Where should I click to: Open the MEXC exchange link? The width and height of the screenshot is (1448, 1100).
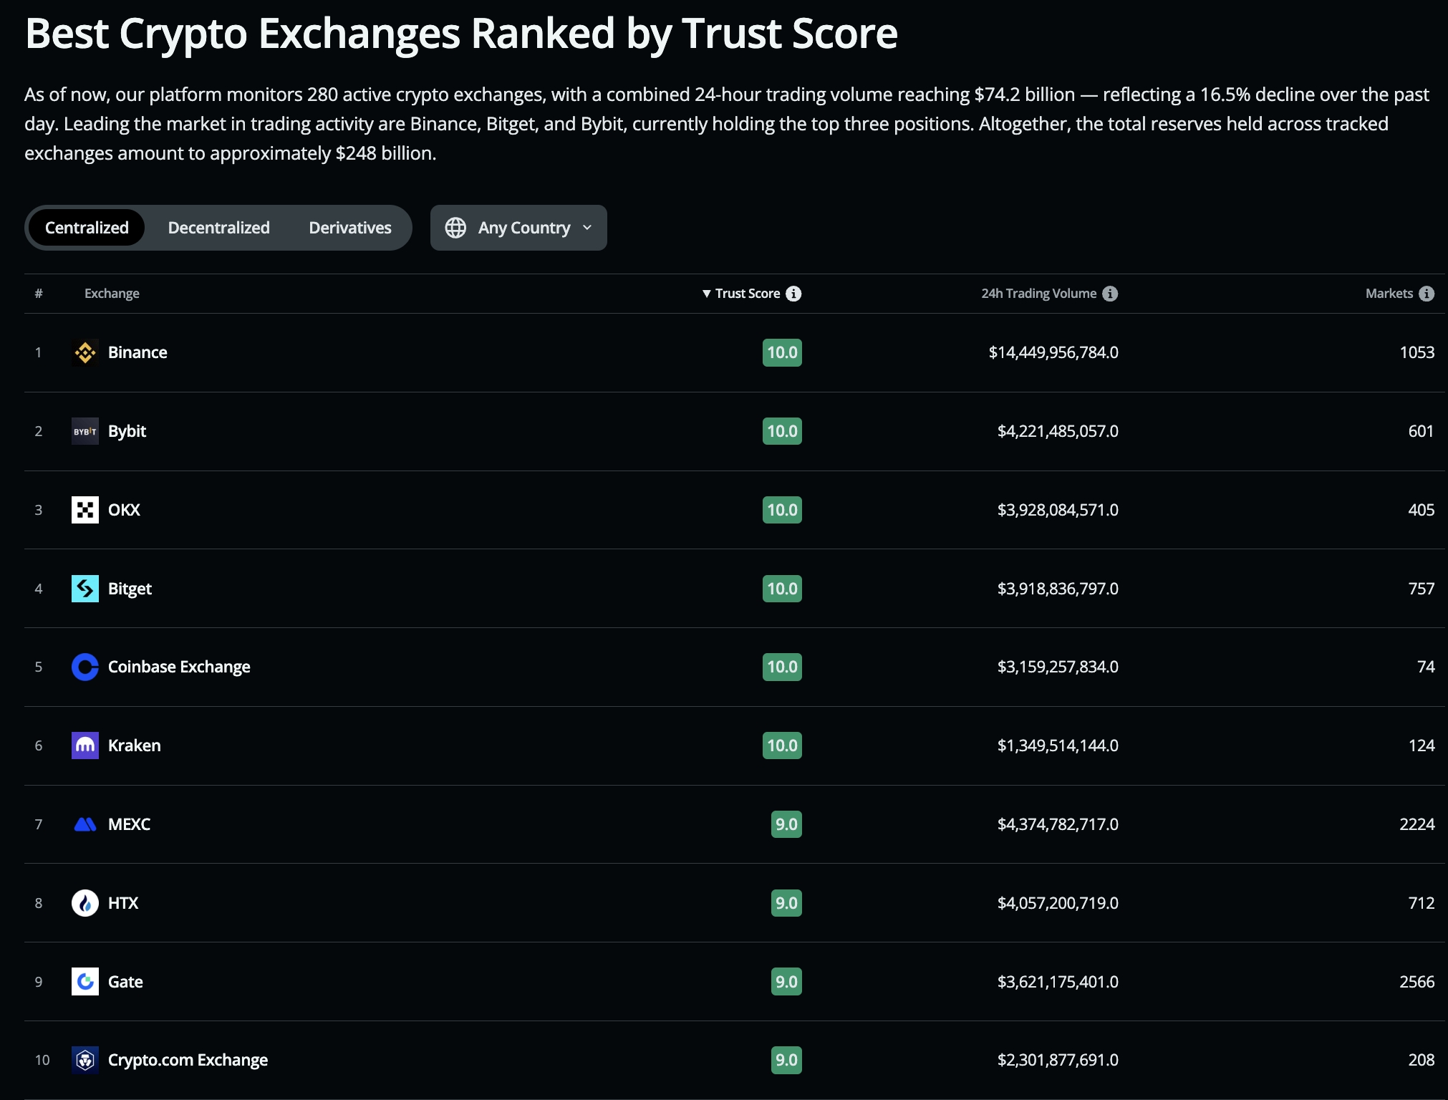point(129,824)
